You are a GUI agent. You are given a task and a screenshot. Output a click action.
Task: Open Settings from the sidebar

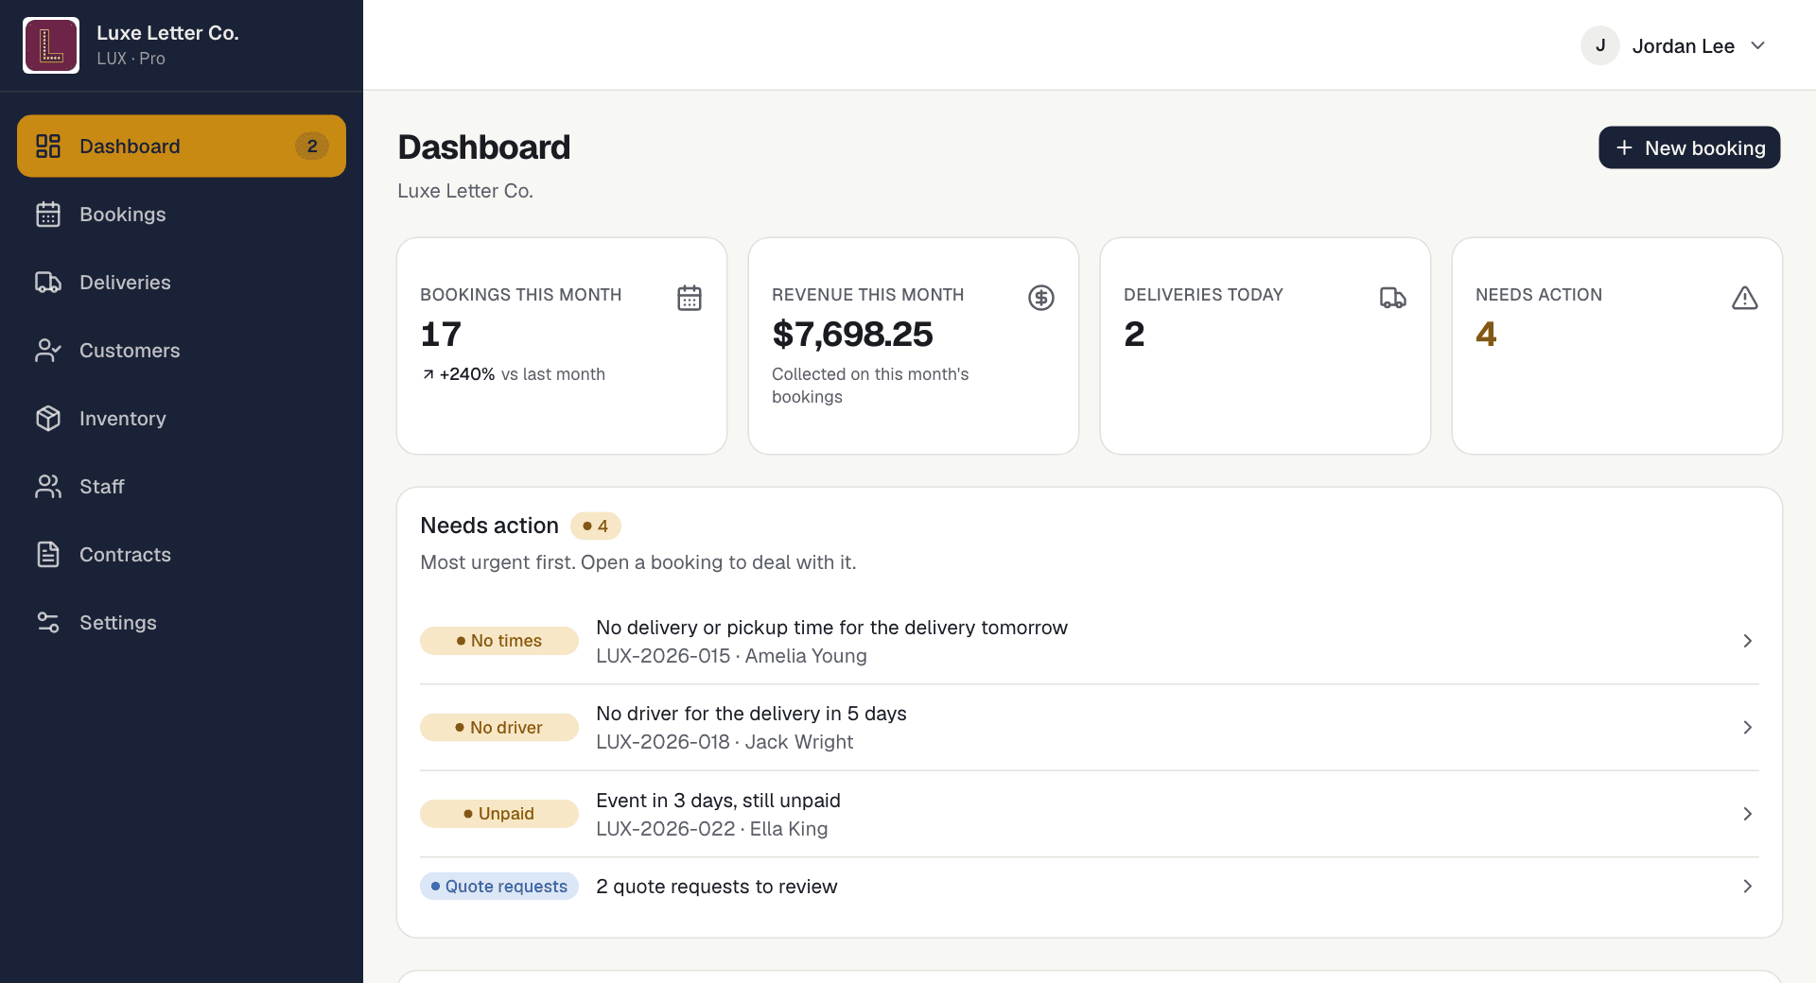[182, 623]
